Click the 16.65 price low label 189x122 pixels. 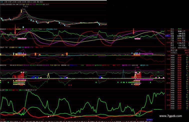click(68, 26)
